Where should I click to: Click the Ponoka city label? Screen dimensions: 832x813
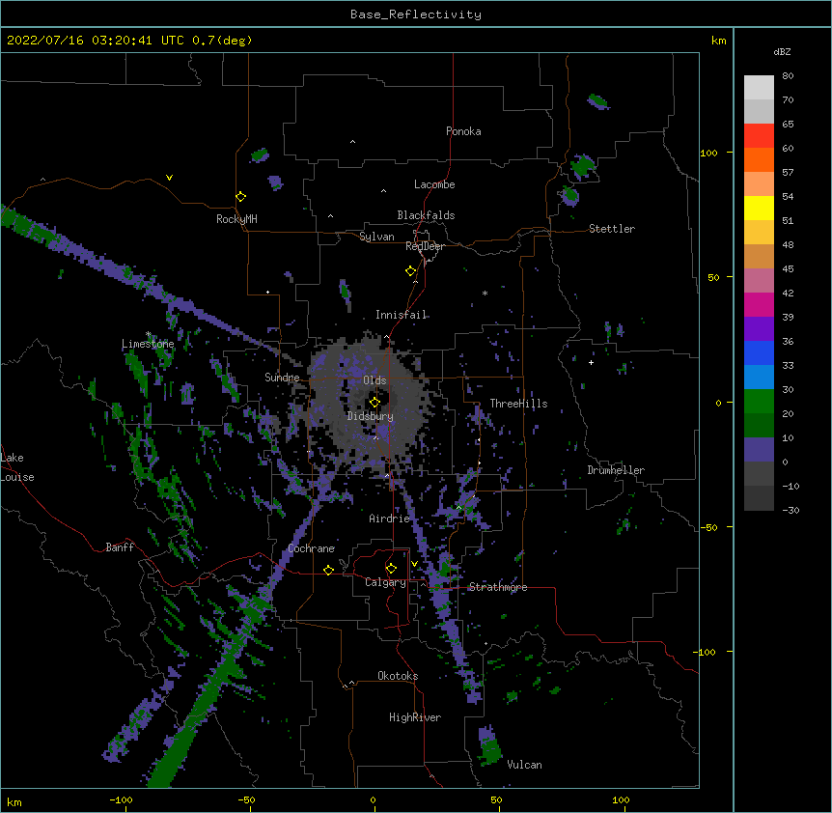point(463,131)
